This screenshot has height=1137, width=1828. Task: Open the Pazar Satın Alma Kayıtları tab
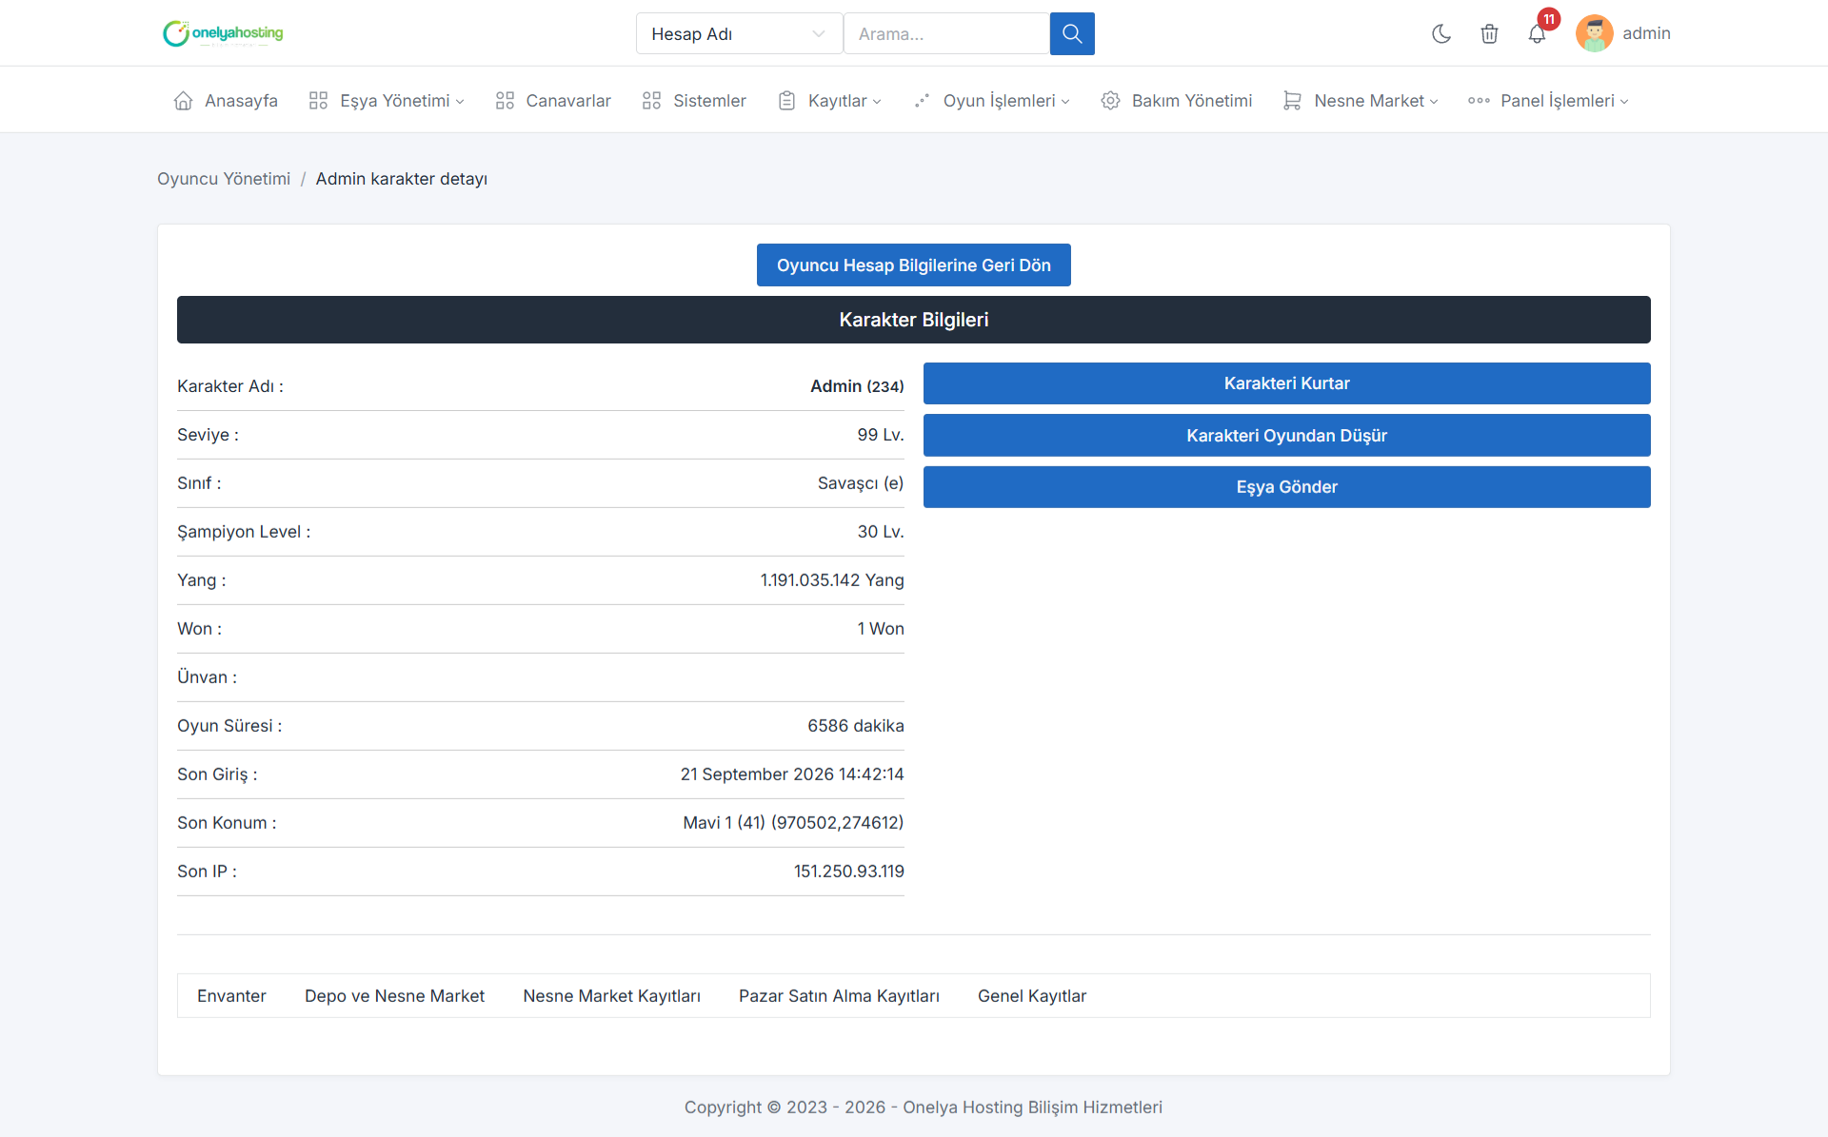(x=839, y=996)
